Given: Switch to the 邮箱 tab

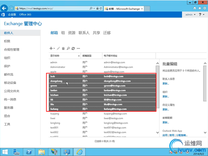Looking at the screenshot, I should (x=54, y=33).
